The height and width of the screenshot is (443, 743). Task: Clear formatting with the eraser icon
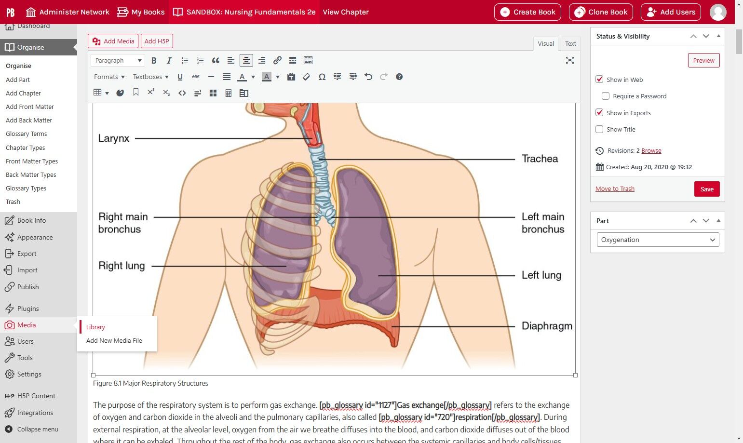tap(307, 77)
